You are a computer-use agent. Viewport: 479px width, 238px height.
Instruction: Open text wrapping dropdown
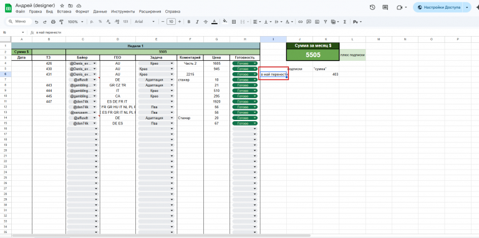[278, 22]
